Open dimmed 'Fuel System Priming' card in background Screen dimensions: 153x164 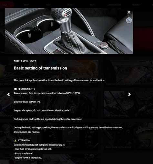[117, 115]
